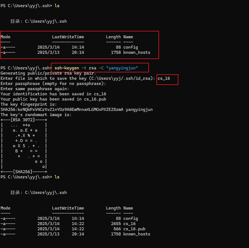Click 'known_hosts' in the first directory listing
249x248 pixels.
[x=137, y=52]
